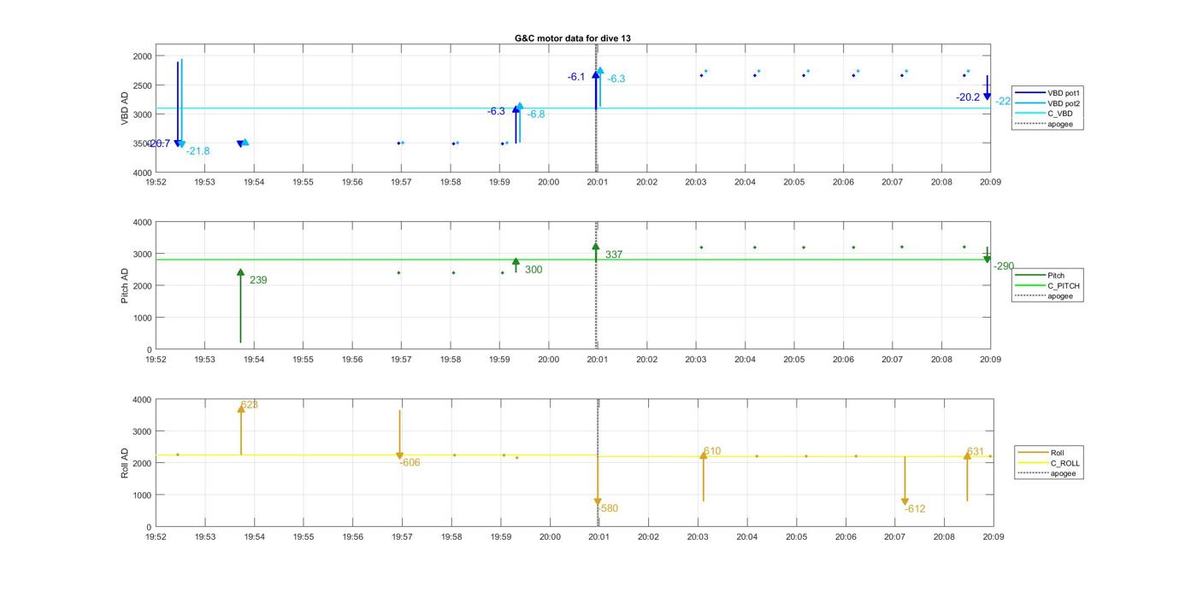Click the "20:05" tick on Roll plot x-axis

click(x=797, y=537)
